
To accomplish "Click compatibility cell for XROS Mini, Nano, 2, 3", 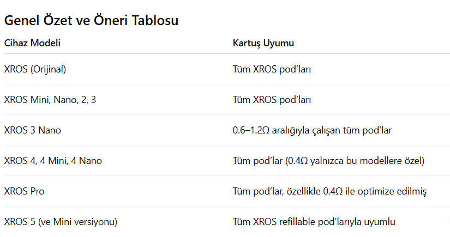I will [272, 100].
